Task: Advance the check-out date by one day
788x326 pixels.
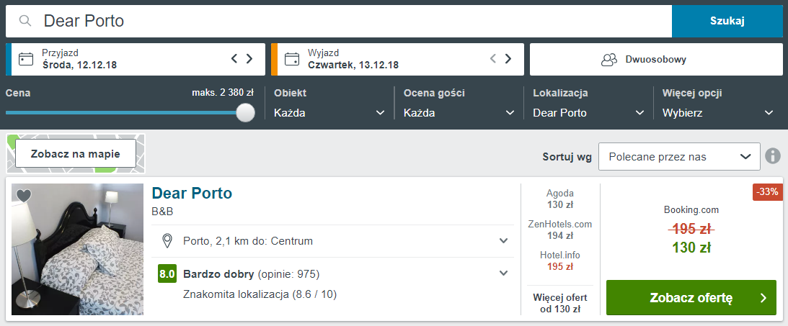Action: pos(508,59)
